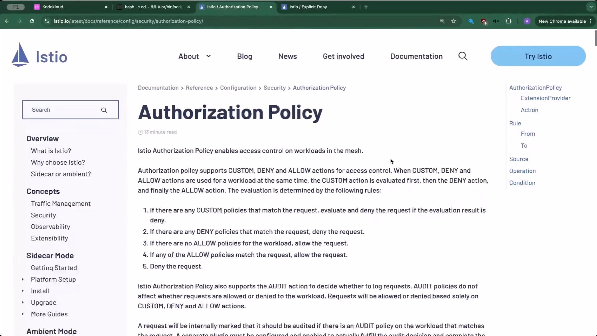Open the Chrome three-dot menu

coord(590,21)
